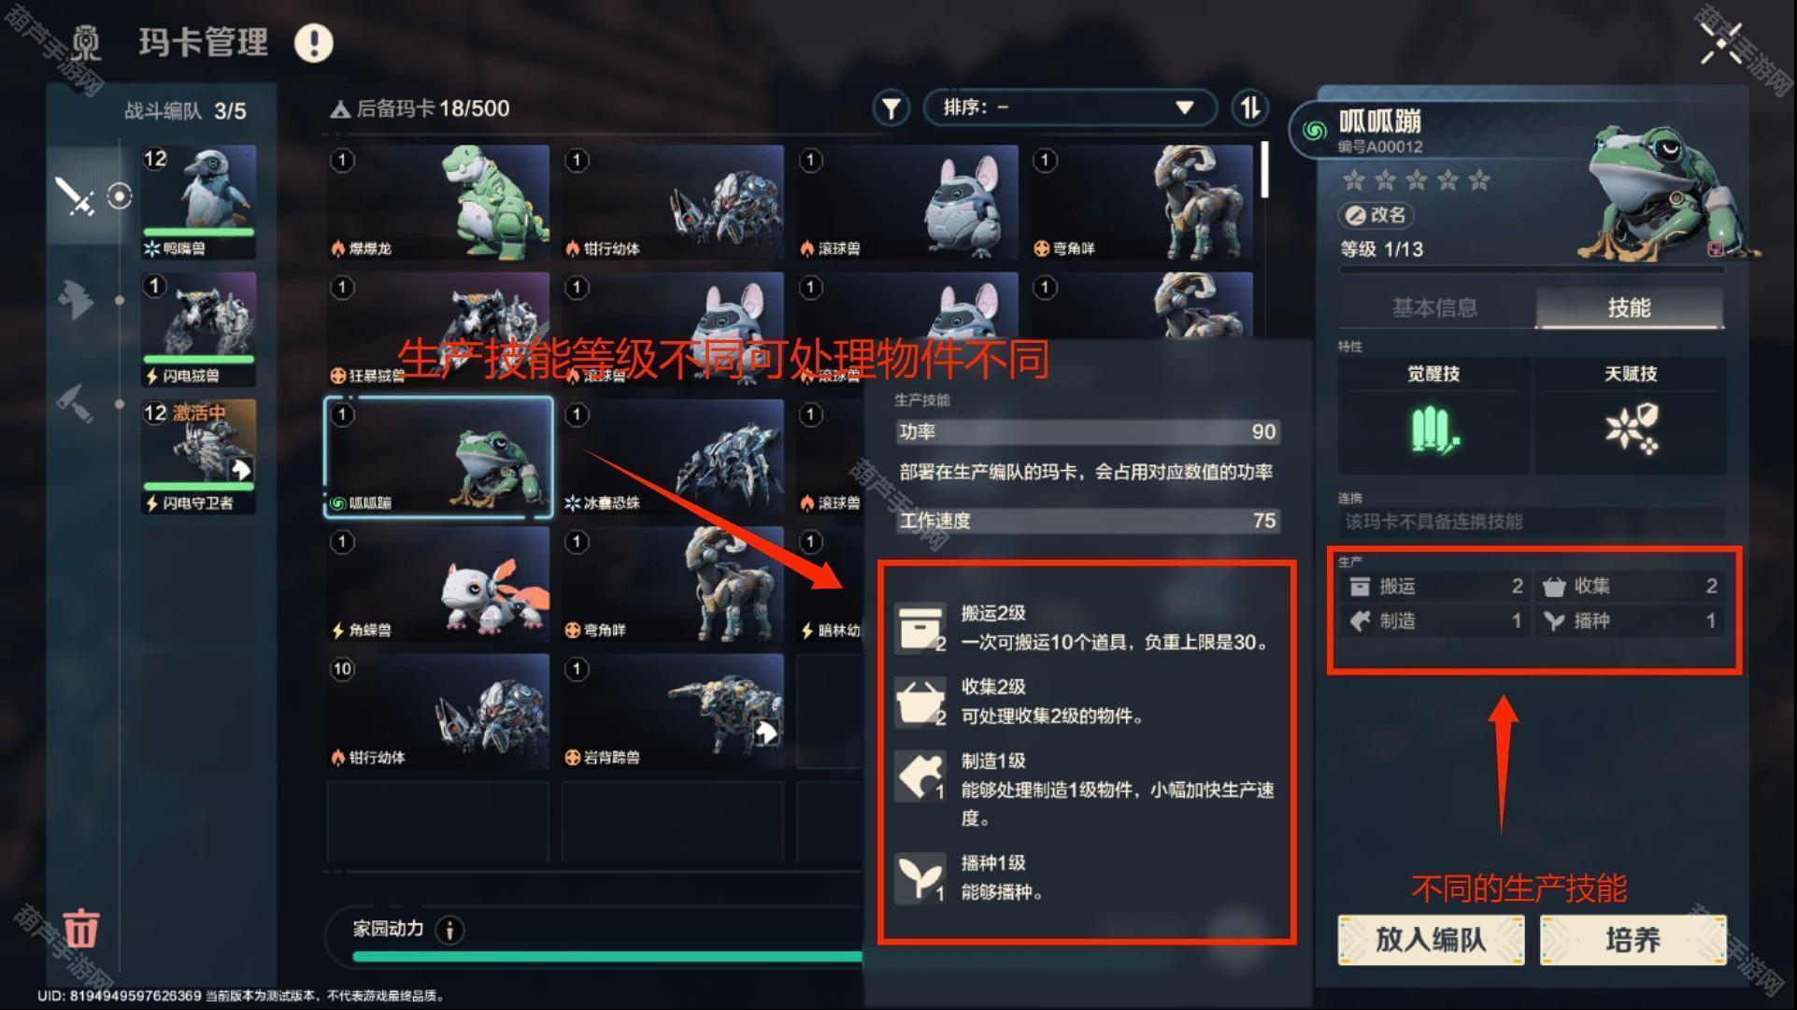Click the filter funnel icon
The height and width of the screenshot is (1010, 1797).
click(891, 108)
